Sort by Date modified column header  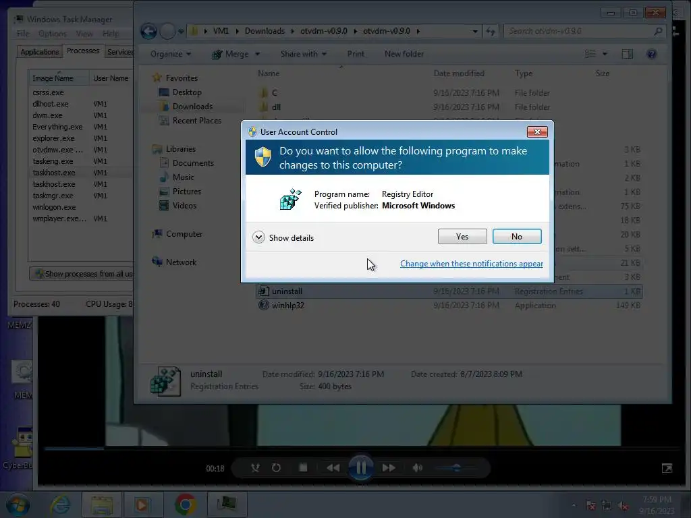click(x=459, y=73)
